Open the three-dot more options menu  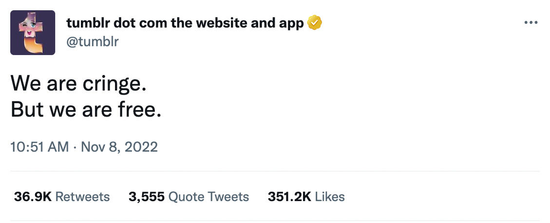(530, 22)
